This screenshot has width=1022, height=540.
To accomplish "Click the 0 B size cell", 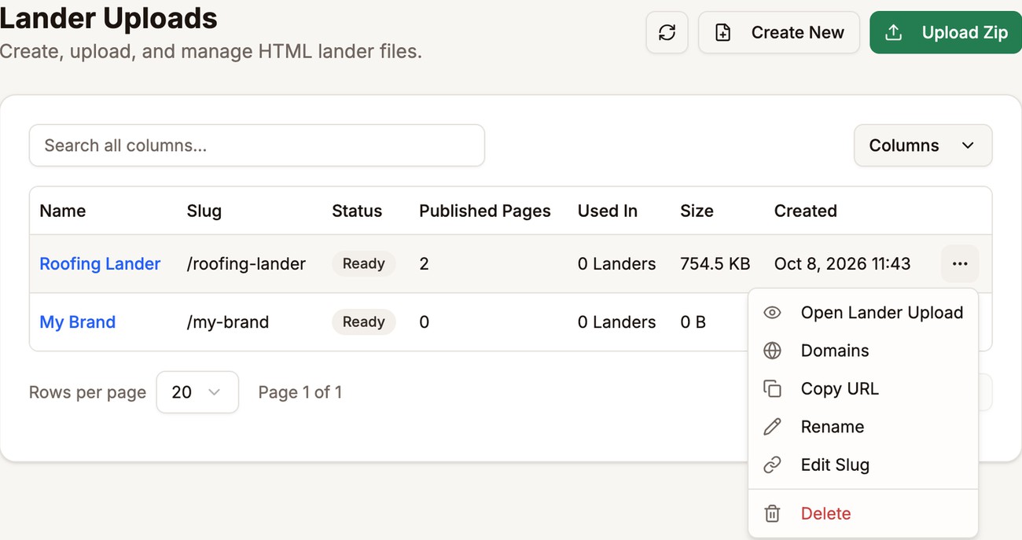I will pyautogui.click(x=693, y=322).
